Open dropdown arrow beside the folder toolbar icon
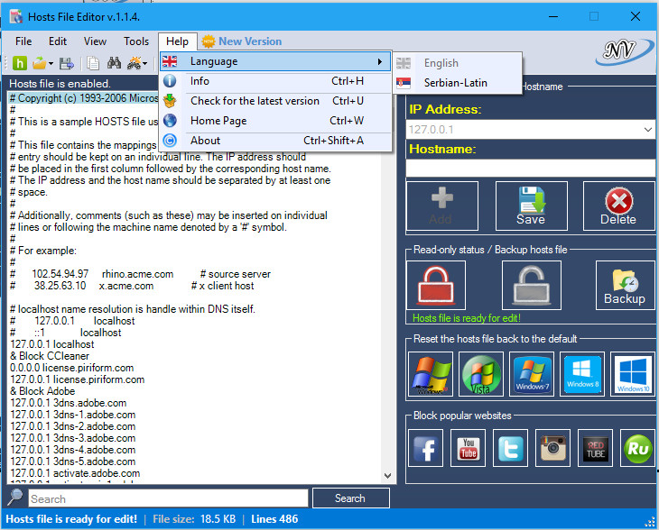The height and width of the screenshot is (530, 659). 51,64
